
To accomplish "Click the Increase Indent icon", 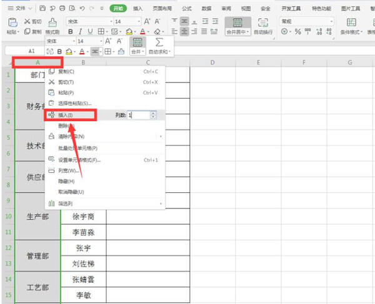I will tap(215, 21).
